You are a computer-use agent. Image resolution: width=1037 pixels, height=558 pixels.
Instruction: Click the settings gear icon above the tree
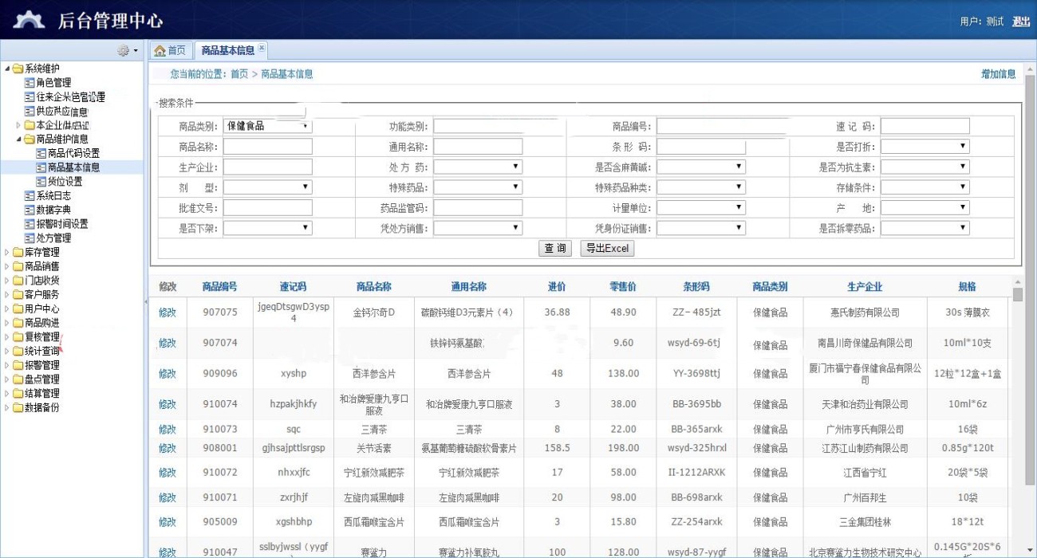coord(123,50)
